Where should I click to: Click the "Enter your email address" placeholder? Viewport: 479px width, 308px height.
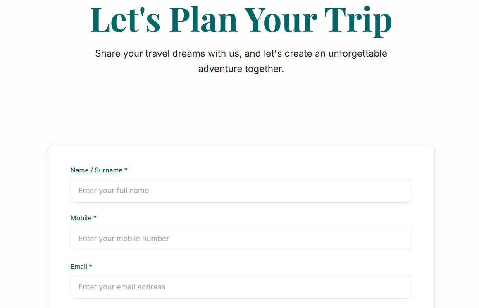pyautogui.click(x=122, y=287)
